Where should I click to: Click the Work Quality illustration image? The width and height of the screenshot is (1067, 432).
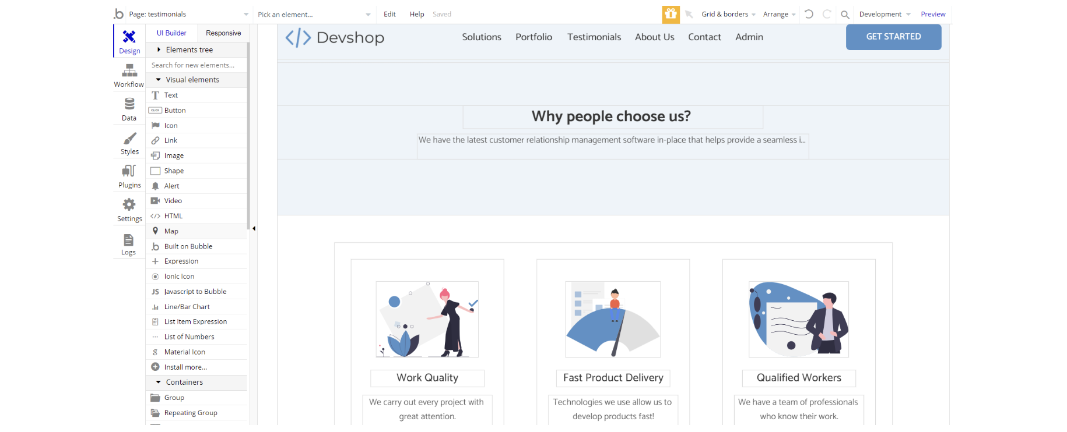(427, 319)
